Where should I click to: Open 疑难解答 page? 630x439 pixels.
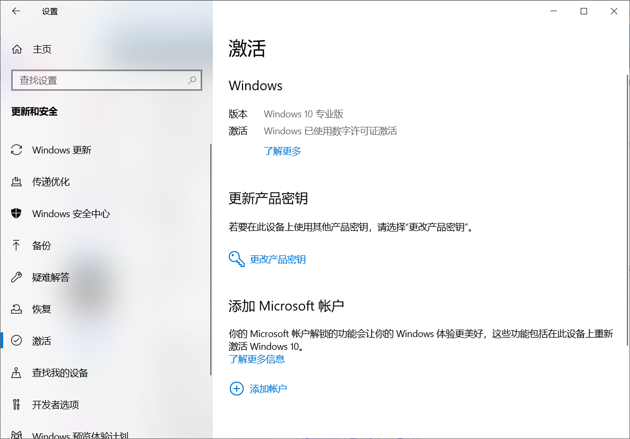[49, 277]
